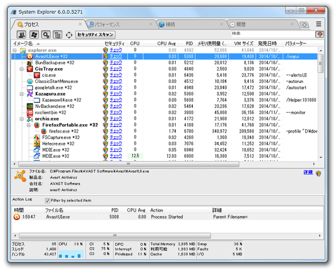
Task: Click the FSCapture.exe icon
Action: click(x=37, y=137)
